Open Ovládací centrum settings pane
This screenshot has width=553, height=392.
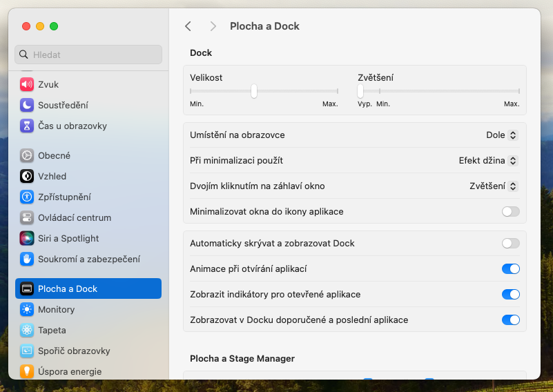(x=74, y=217)
